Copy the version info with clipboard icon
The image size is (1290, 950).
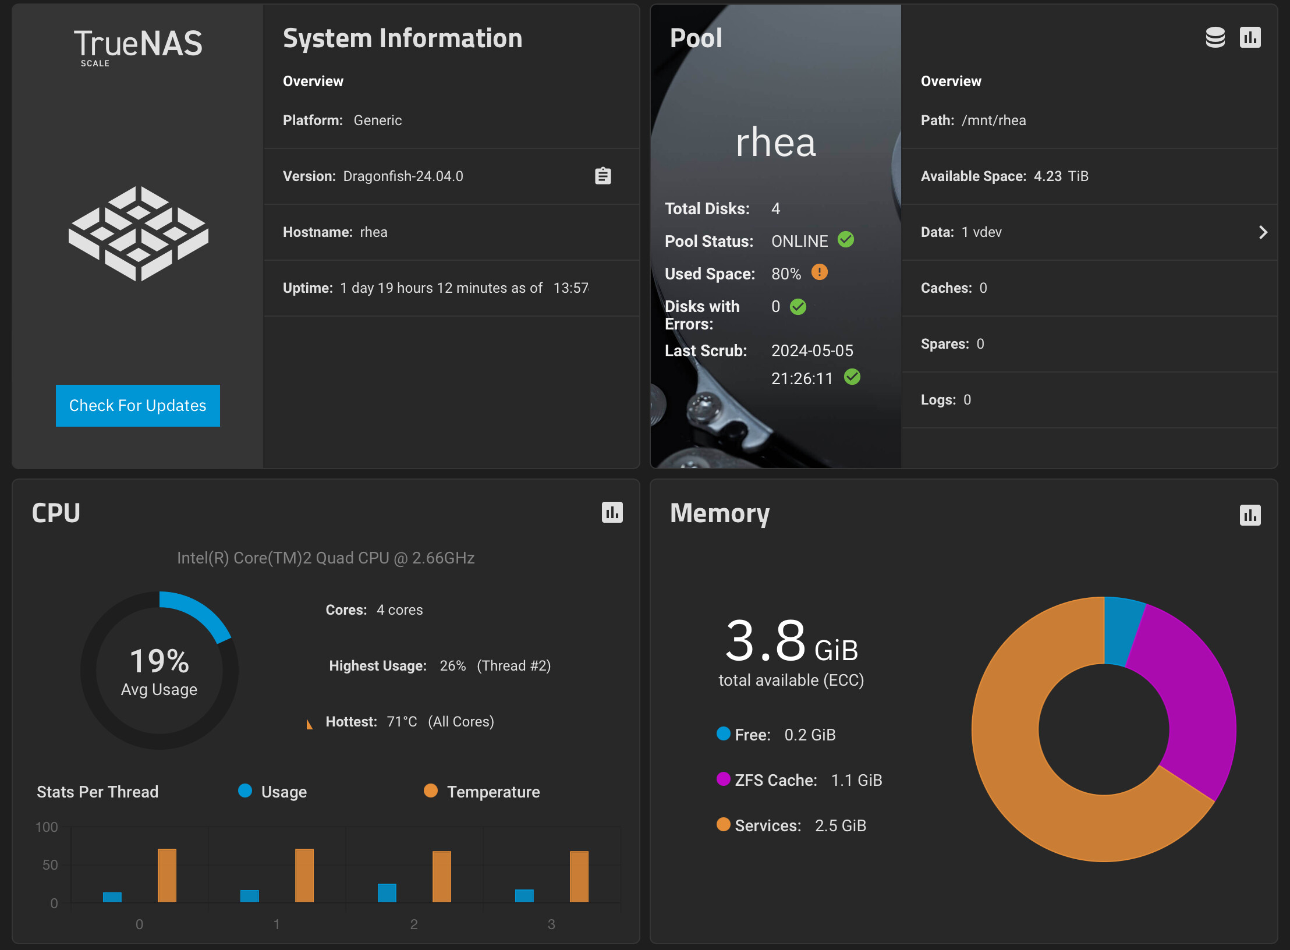tap(603, 176)
